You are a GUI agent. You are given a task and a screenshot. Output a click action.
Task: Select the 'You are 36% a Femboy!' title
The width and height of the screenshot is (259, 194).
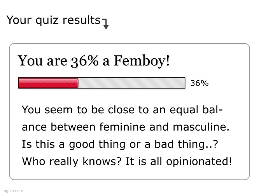(x=94, y=61)
